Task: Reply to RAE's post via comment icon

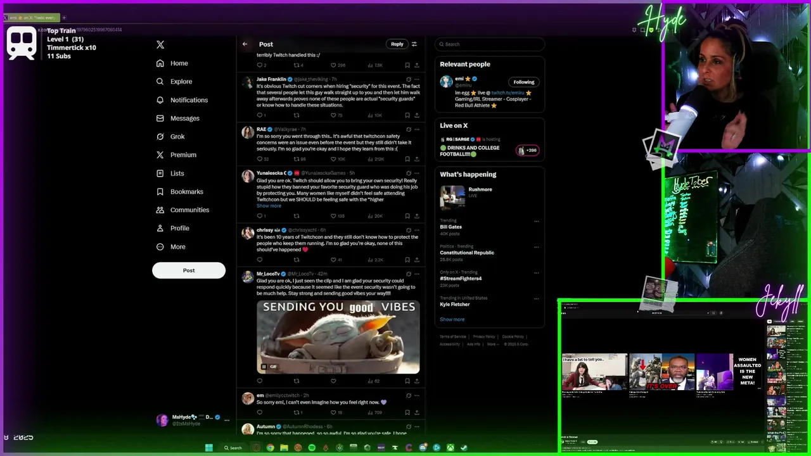Action: [x=259, y=159]
